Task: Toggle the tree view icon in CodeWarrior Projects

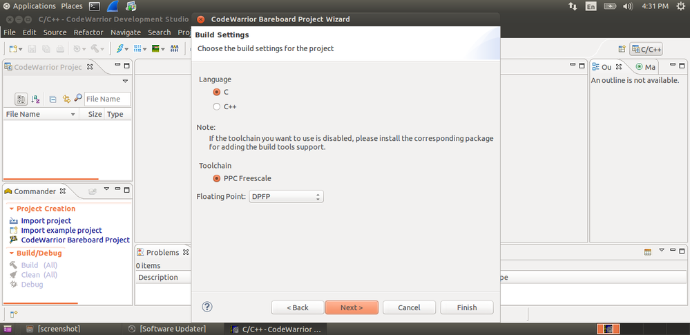Action: click(x=21, y=99)
